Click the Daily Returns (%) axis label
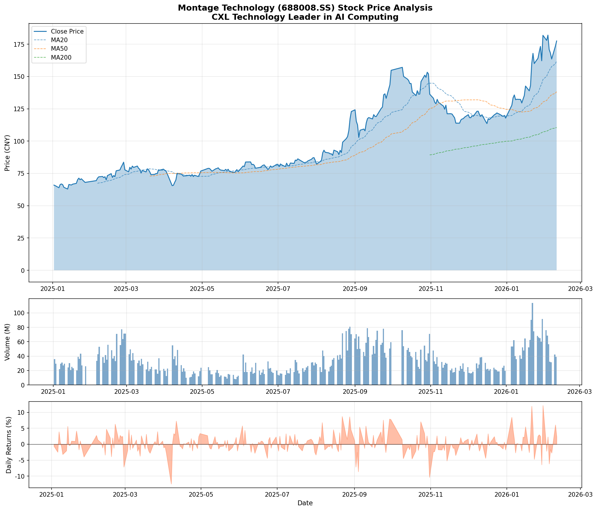Screen dimensions: 597x511 pos(9,445)
